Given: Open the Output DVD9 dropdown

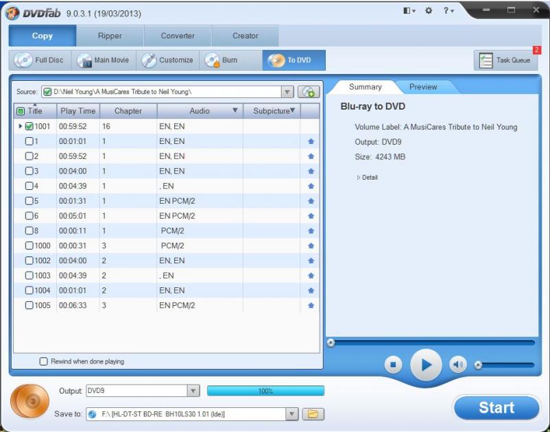Looking at the screenshot, I should click(x=193, y=391).
